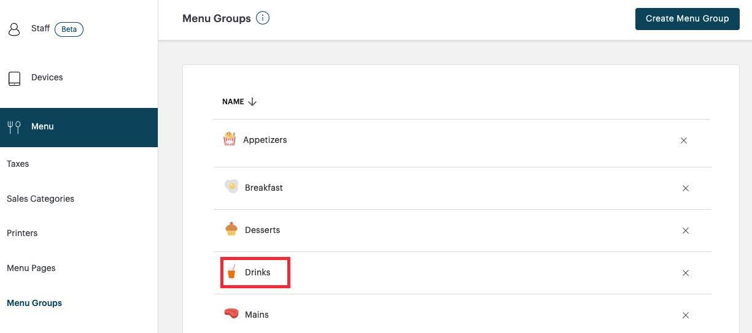Remove the Drinks group with X
Screen dimensions: 752x333
[686, 273]
